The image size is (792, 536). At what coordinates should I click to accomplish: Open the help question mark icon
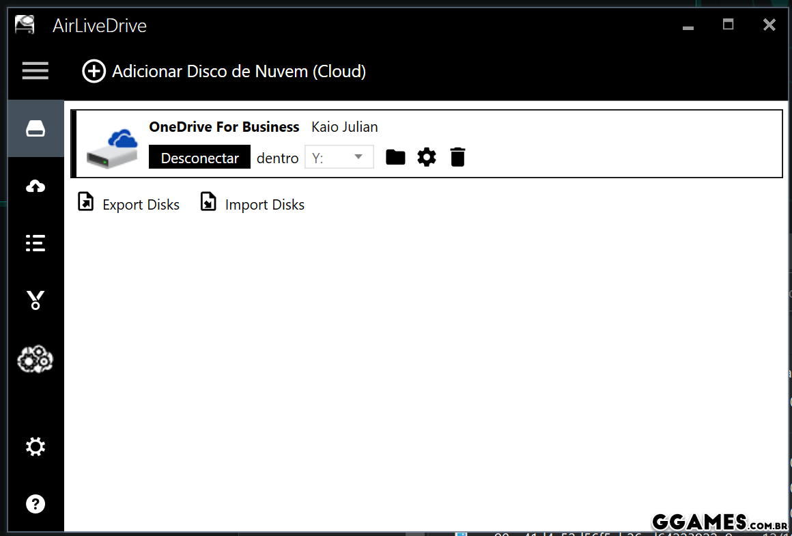point(36,504)
